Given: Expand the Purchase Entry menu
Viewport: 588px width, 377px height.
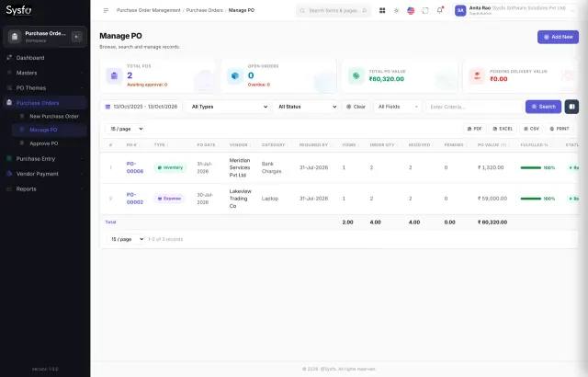Looking at the screenshot, I should [45, 159].
